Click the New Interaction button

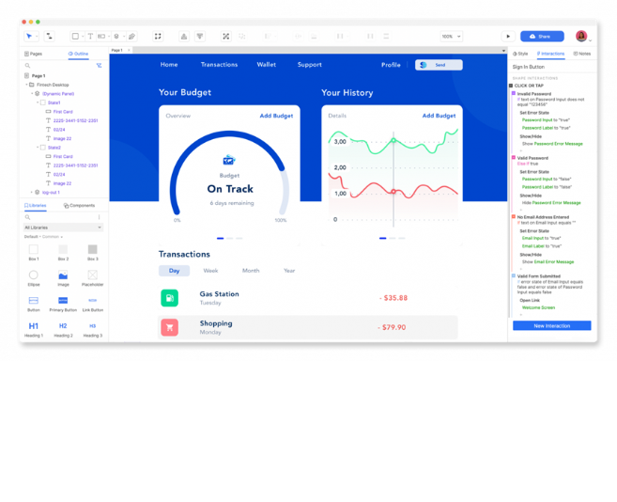coord(551,325)
